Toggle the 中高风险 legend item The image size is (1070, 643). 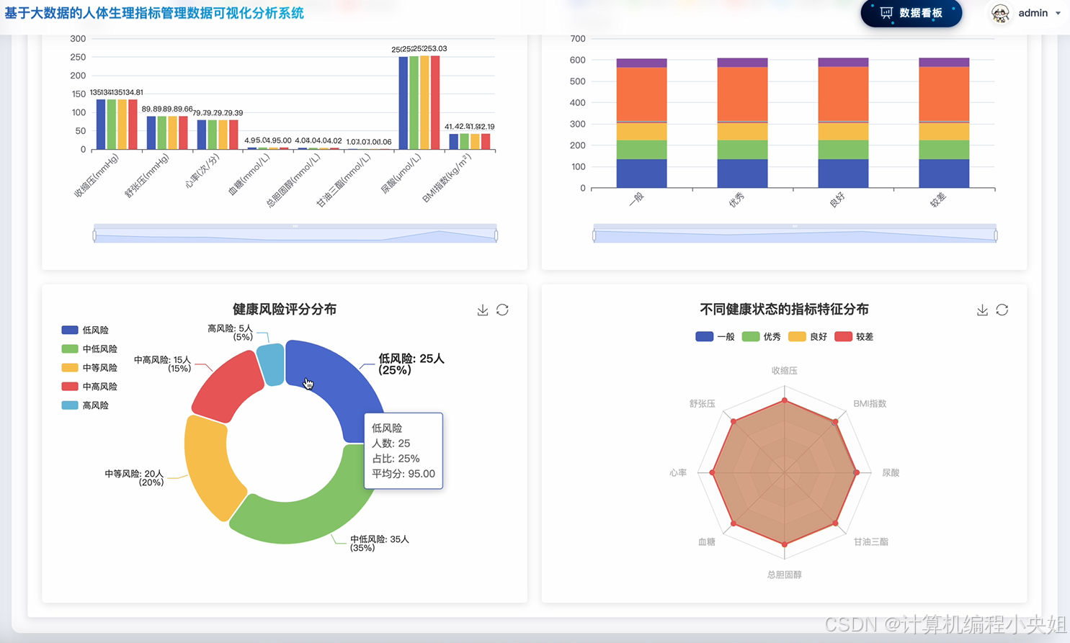(89, 386)
